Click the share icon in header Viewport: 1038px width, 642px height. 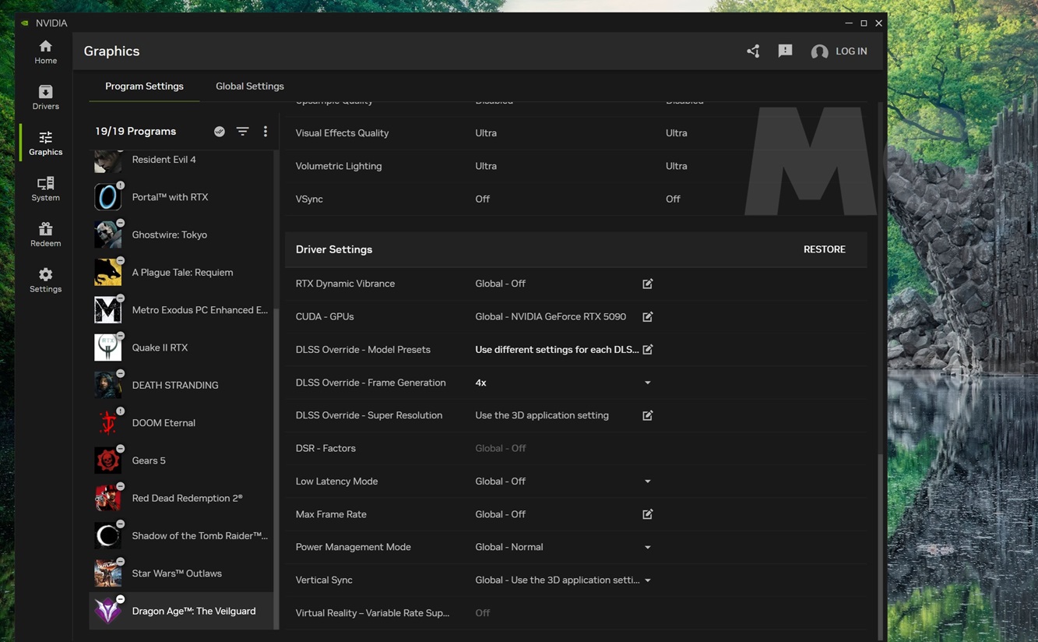[x=753, y=51]
